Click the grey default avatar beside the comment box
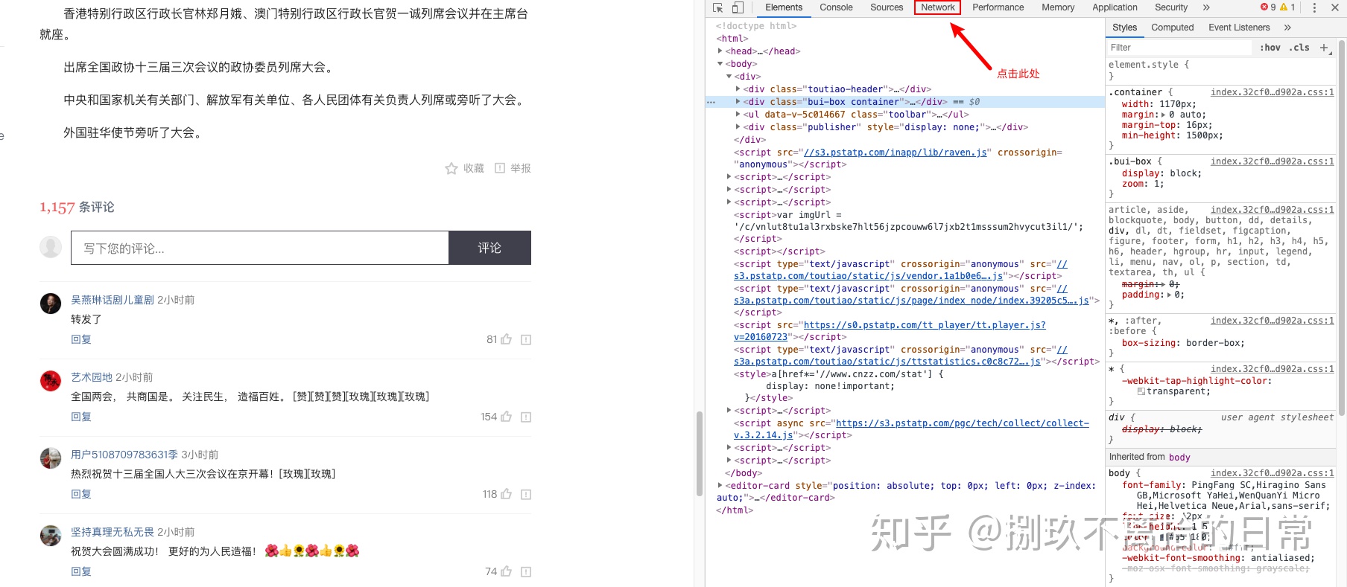 [51, 247]
